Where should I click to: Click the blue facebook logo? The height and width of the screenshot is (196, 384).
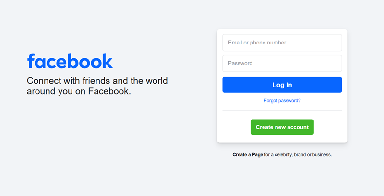tap(70, 61)
